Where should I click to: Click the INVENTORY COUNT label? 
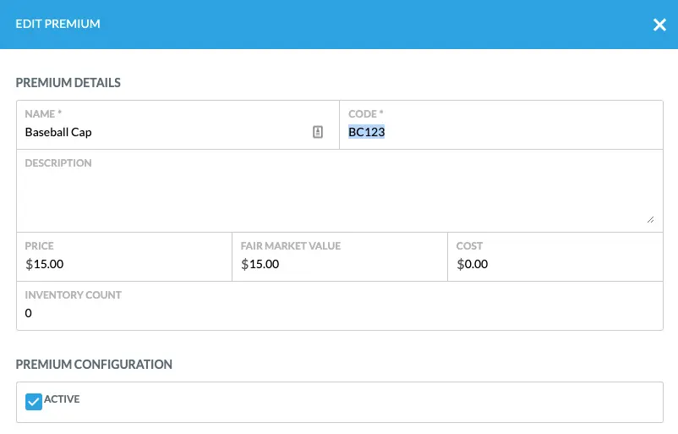(x=74, y=295)
